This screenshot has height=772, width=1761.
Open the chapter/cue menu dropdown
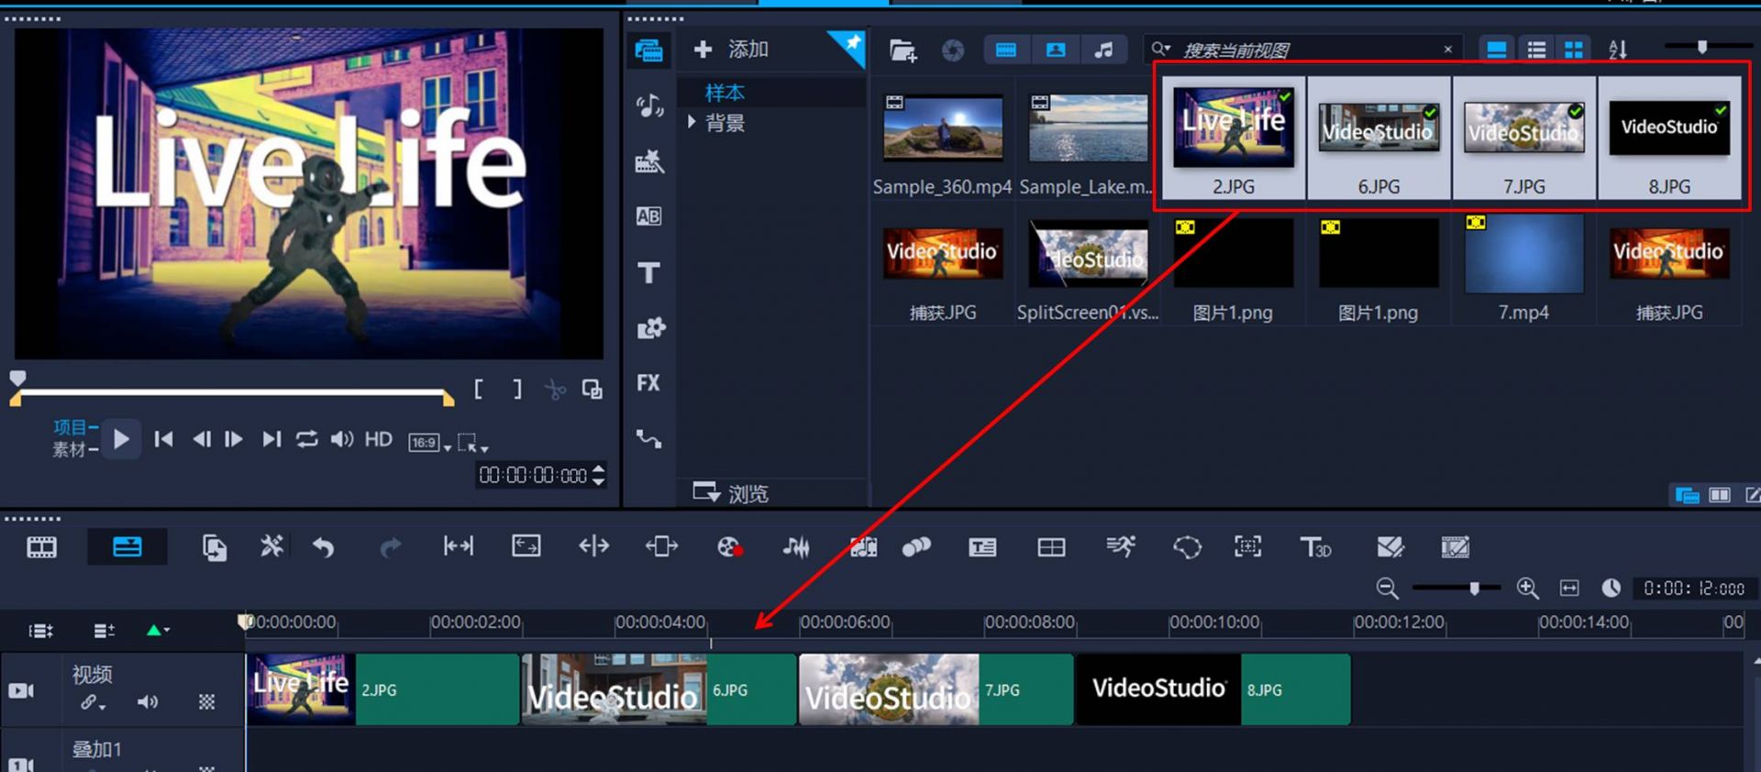coord(158,630)
